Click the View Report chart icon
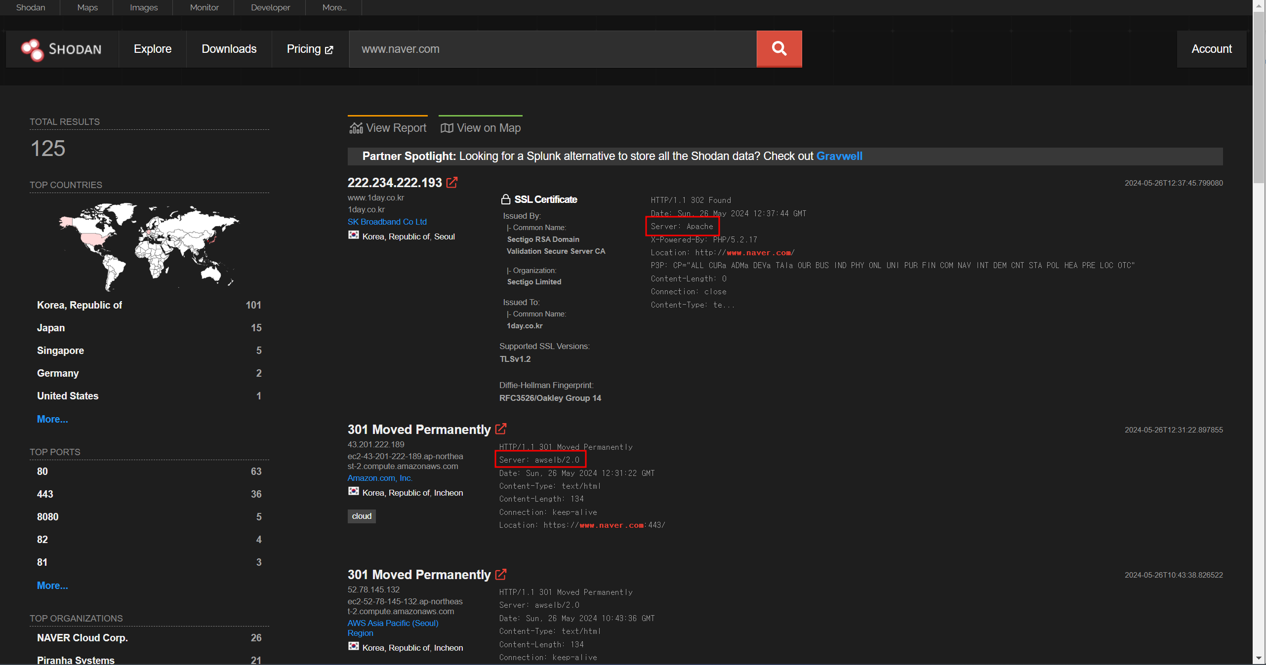Screen dimensions: 1266x665 356,128
